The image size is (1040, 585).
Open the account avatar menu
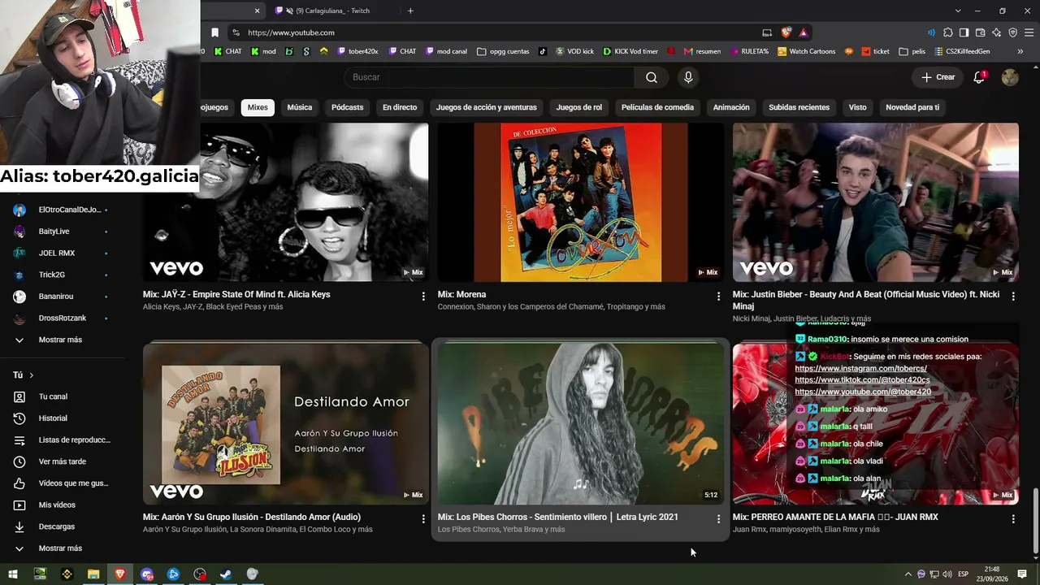point(1010,77)
